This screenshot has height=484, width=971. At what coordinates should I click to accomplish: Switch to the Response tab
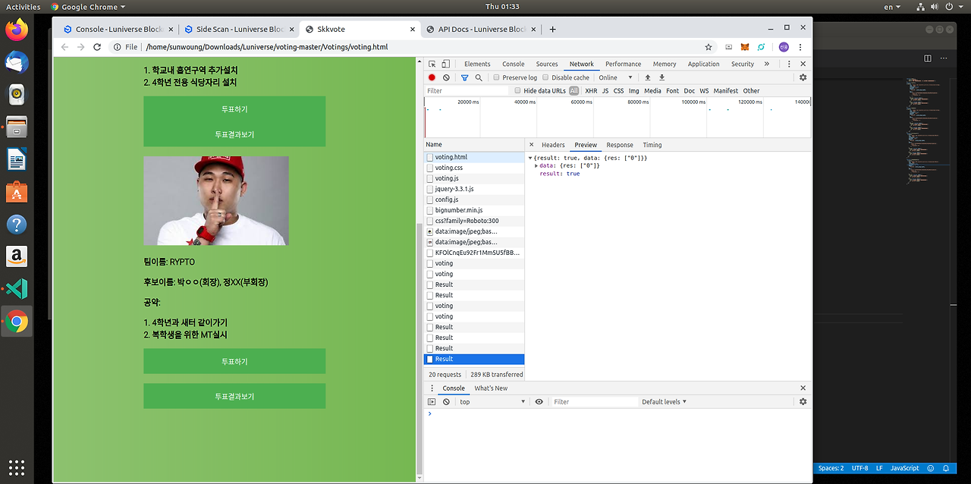coord(619,145)
